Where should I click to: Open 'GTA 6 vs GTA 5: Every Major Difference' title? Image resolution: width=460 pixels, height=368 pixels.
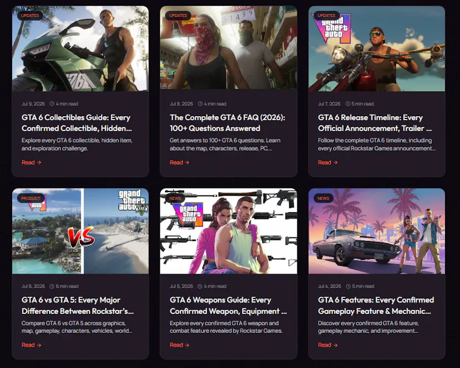click(78, 305)
